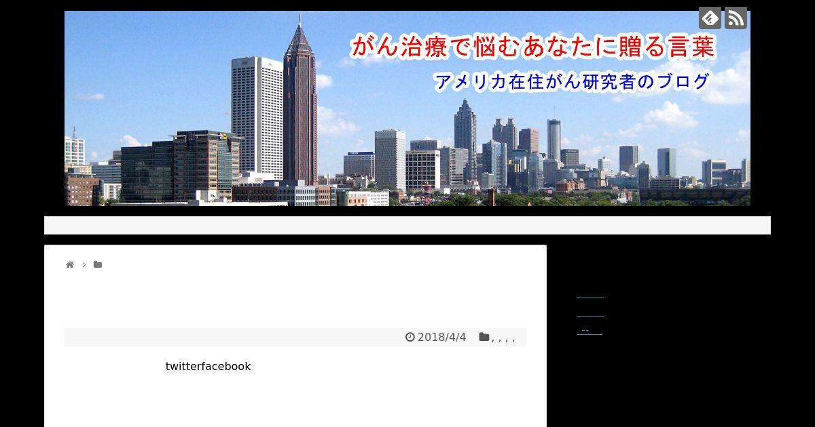Click the blue blog subtitle text
815x427 pixels.
572,82
